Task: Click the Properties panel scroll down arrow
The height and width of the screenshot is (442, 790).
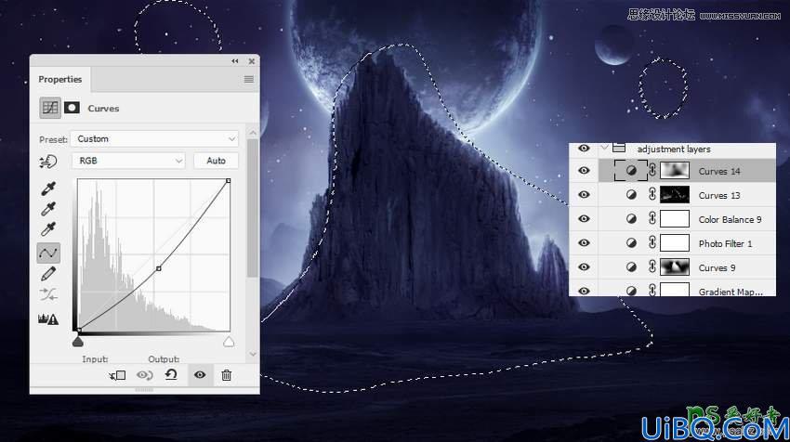Action: click(253, 354)
